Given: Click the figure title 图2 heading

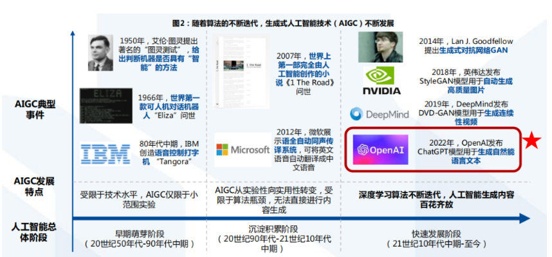Looking at the screenshot, I should point(282,24).
